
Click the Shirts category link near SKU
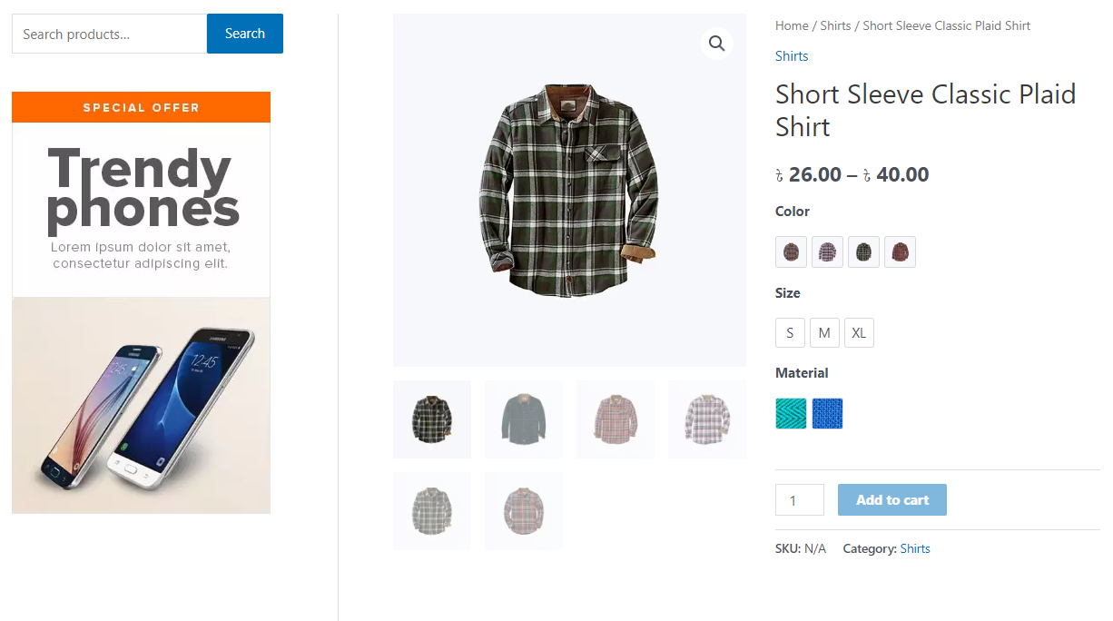914,548
